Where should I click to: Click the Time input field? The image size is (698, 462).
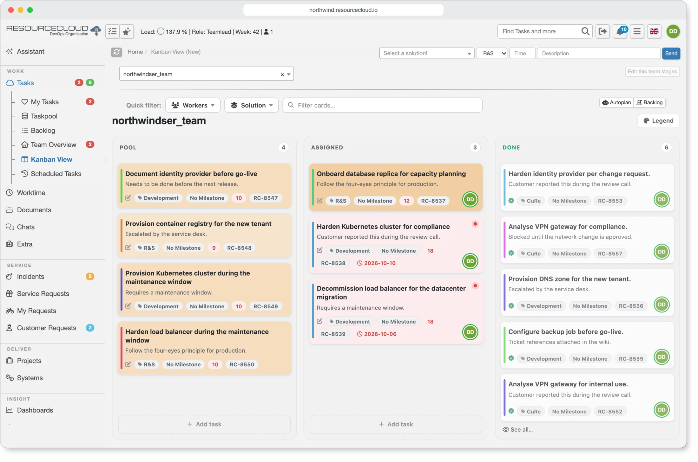coord(522,53)
